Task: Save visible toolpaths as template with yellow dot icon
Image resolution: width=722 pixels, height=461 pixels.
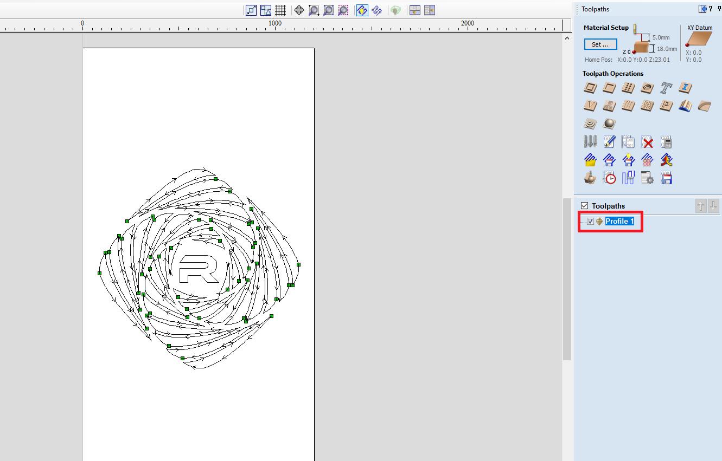Action: click(x=628, y=160)
